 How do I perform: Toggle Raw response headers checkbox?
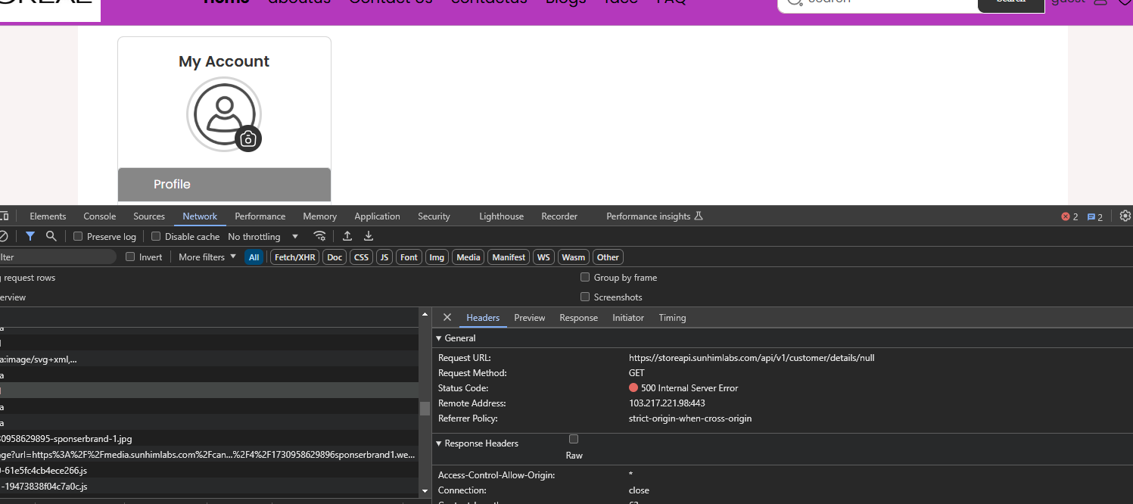(574, 439)
